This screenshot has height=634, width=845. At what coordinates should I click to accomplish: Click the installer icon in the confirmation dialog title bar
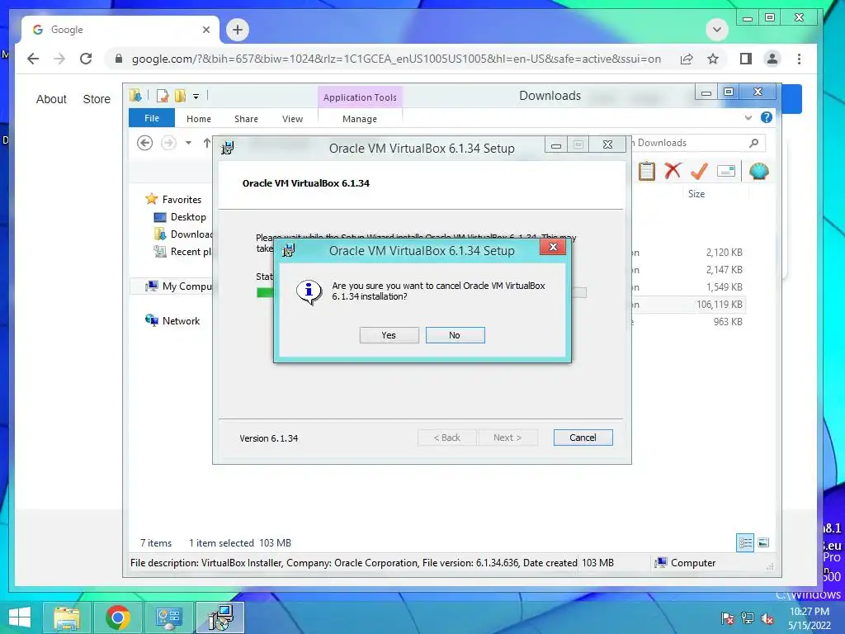tap(289, 250)
